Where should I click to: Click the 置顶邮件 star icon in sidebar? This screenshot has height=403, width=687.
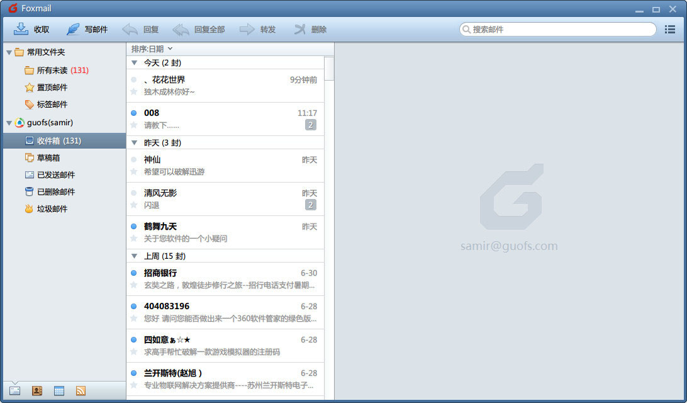click(30, 88)
